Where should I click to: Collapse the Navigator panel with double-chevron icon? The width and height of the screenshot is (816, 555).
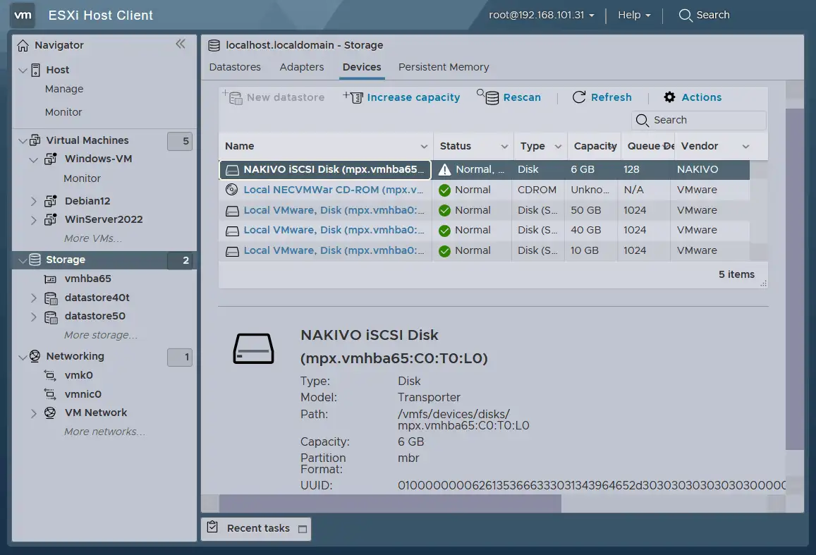pyautogui.click(x=181, y=44)
